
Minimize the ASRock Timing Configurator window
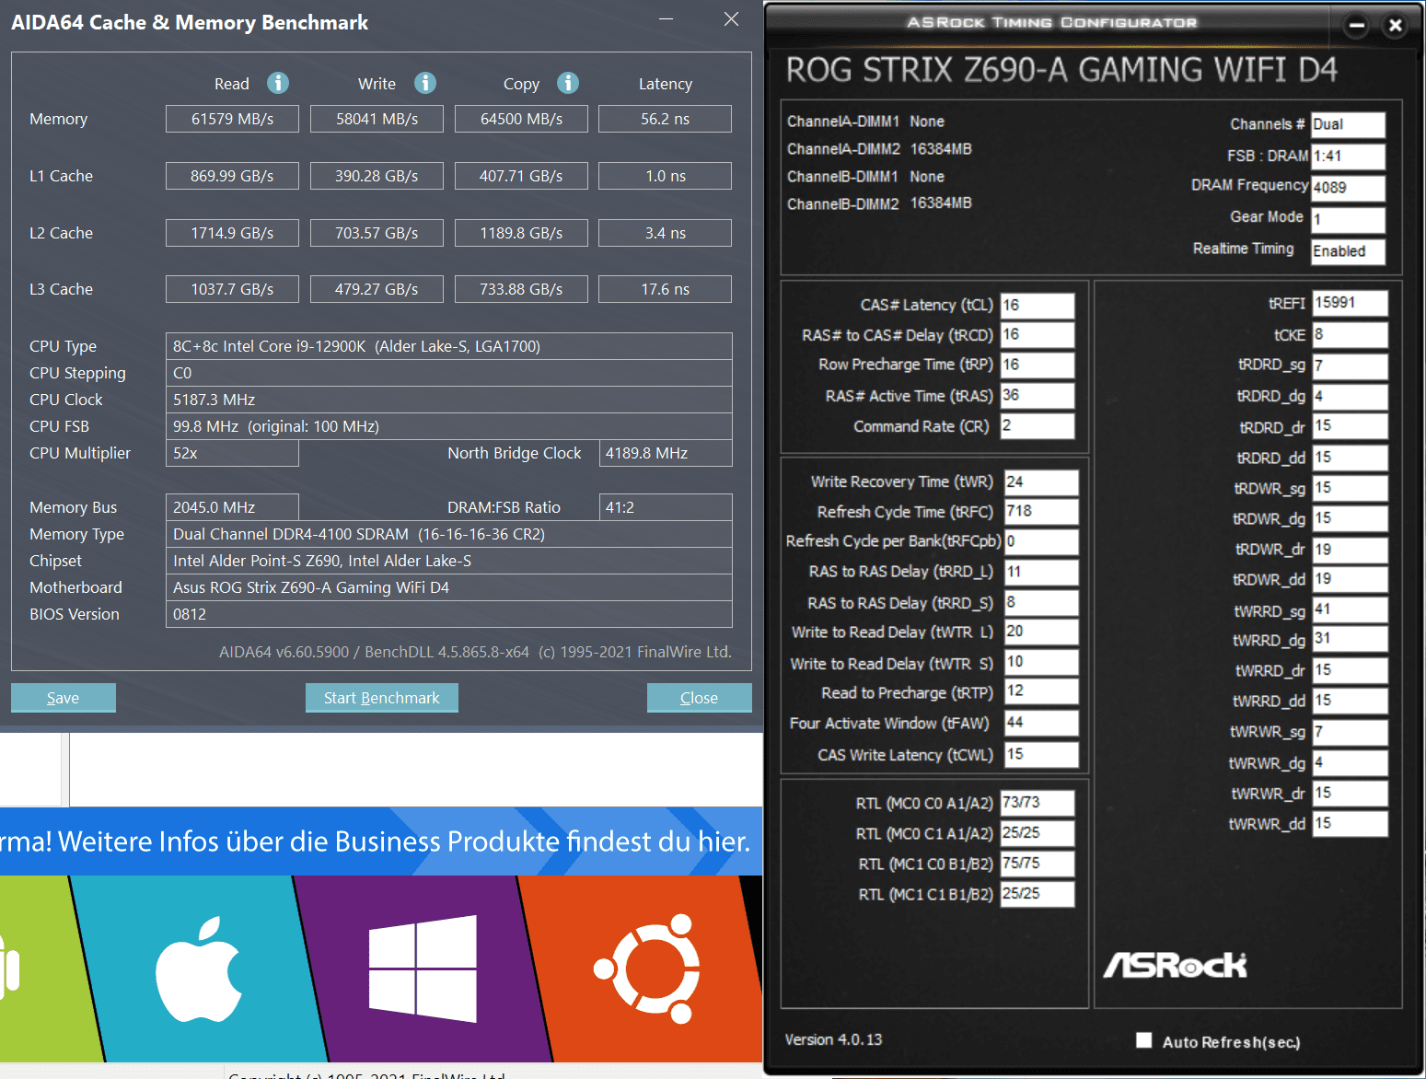tap(1356, 25)
